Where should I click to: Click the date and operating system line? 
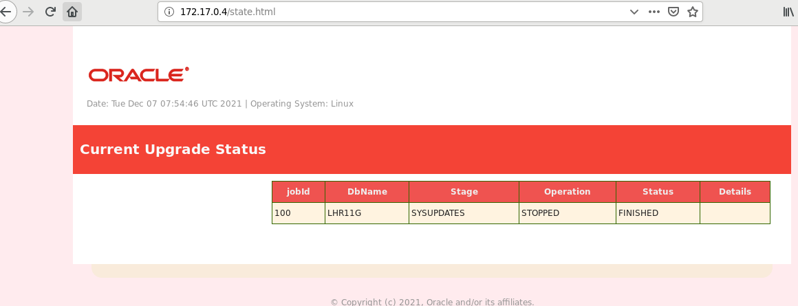(x=220, y=104)
